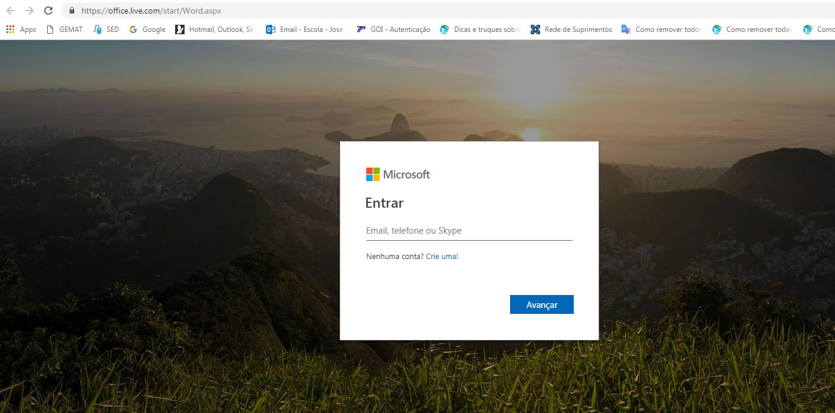Open the SED bookmark
Screen dimensions: 835x413
[106, 29]
